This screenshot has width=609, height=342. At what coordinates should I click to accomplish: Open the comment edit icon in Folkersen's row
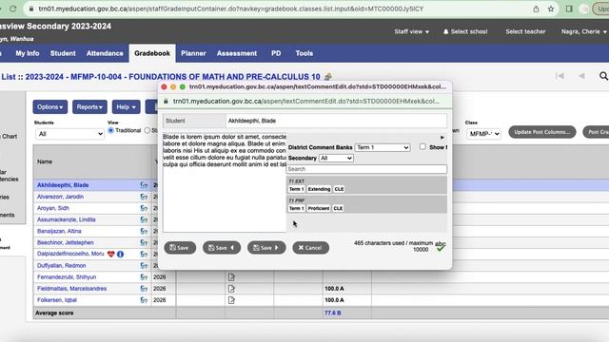pyautogui.click(x=231, y=300)
